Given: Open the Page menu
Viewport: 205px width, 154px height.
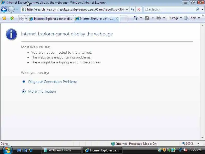Looking at the screenshot, I should [174, 18].
